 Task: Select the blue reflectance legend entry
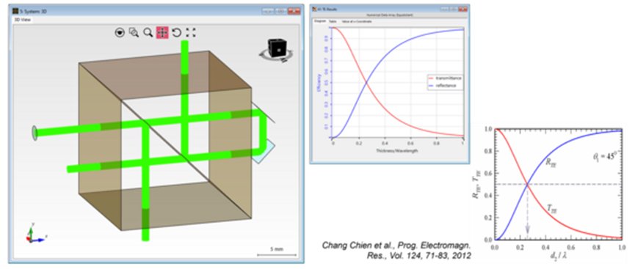pos(444,86)
